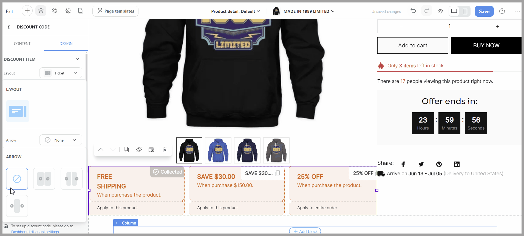Open the Arrow None dropdown
Image resolution: width=524 pixels, height=236 pixels.
click(61, 140)
